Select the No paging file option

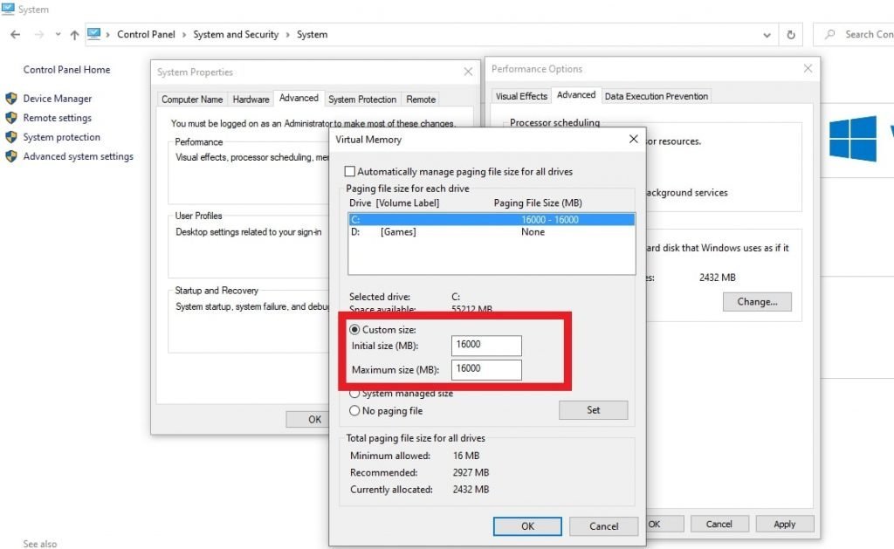[355, 410]
